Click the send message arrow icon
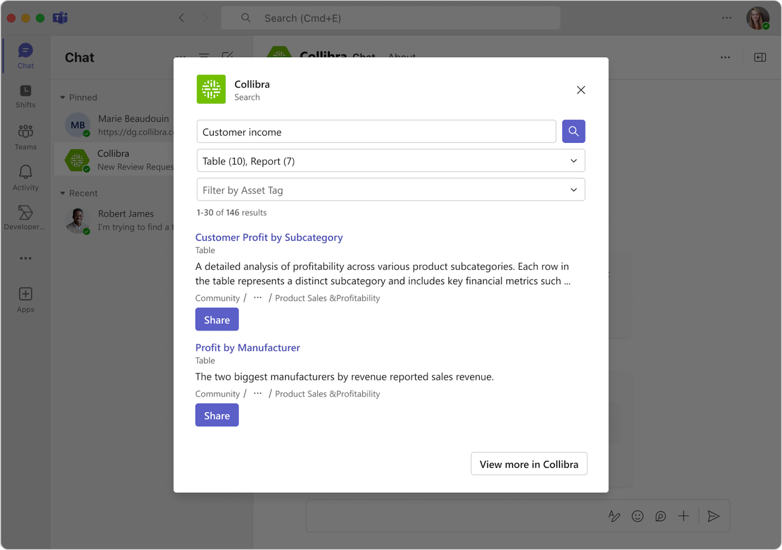This screenshot has height=550, width=782. pos(714,516)
